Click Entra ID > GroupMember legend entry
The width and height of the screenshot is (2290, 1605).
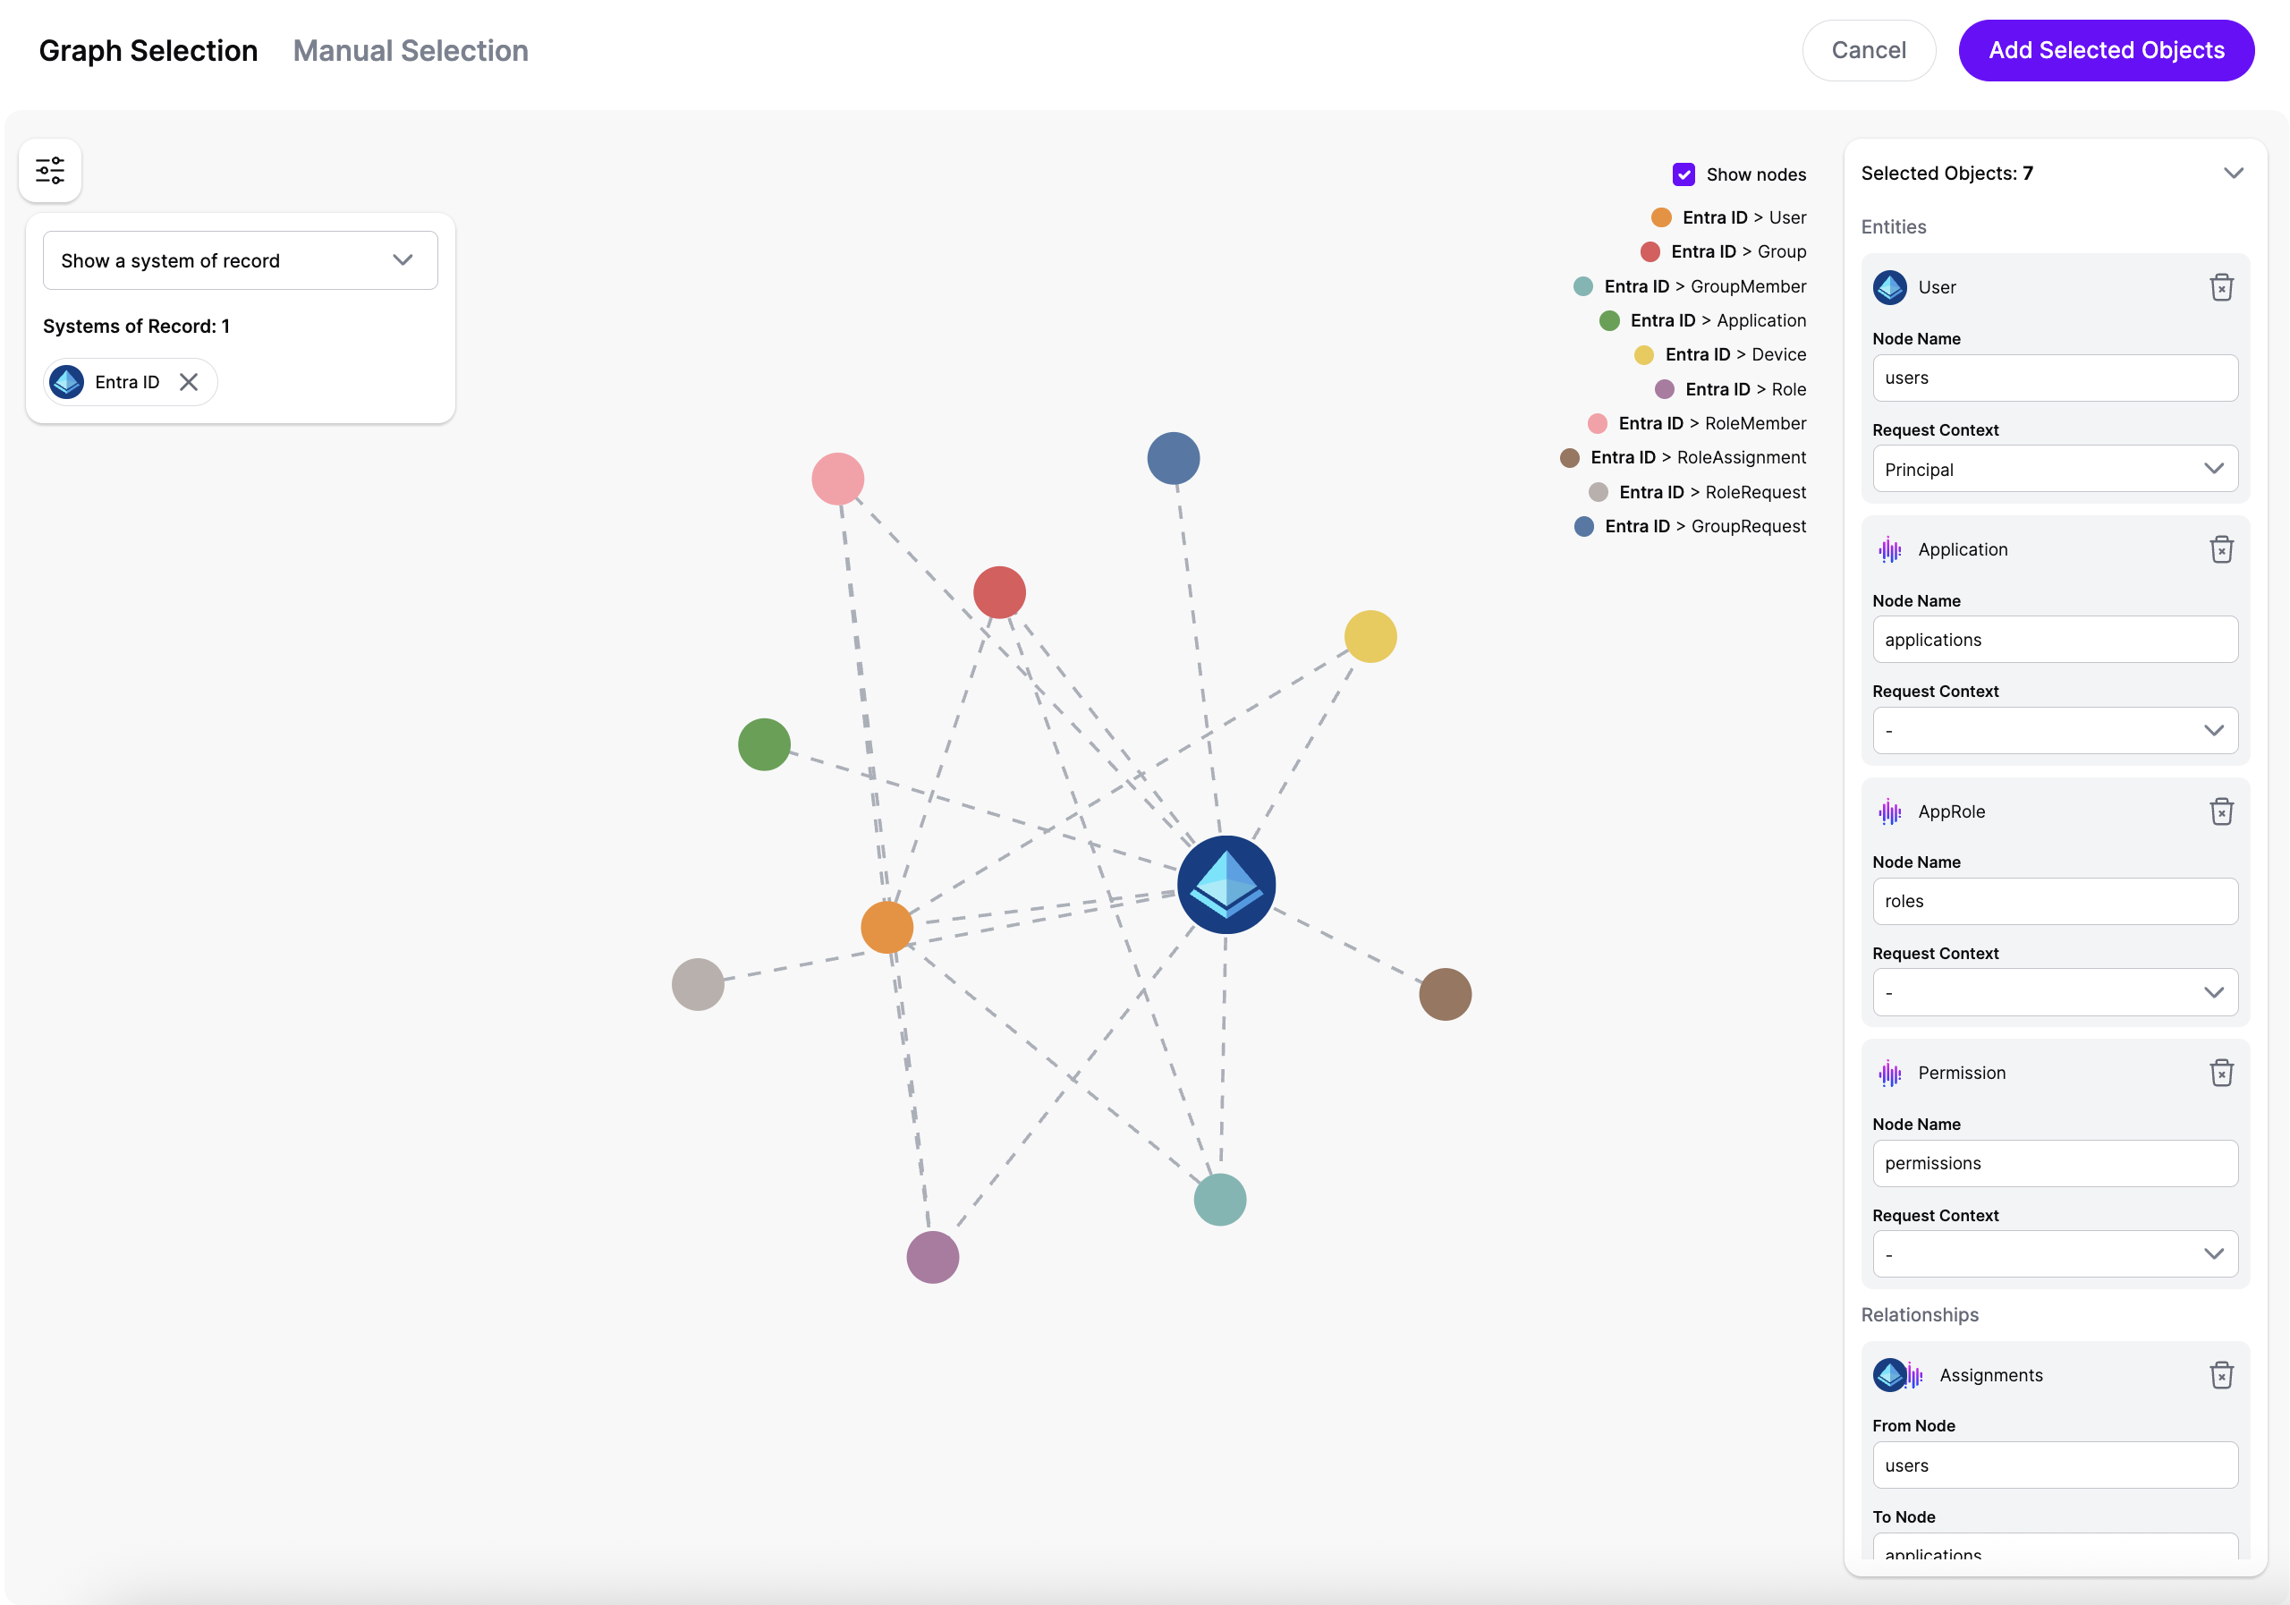click(1690, 286)
